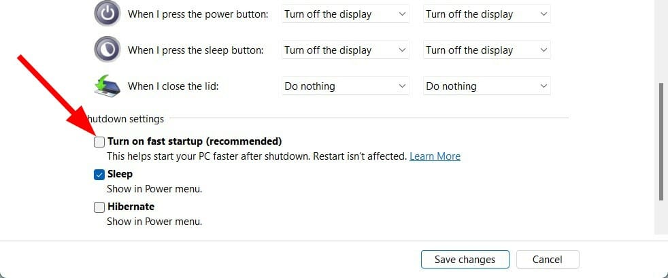Image resolution: width=668 pixels, height=278 pixels.
Task: Expand first lid close action dropdown
Action: point(346,86)
